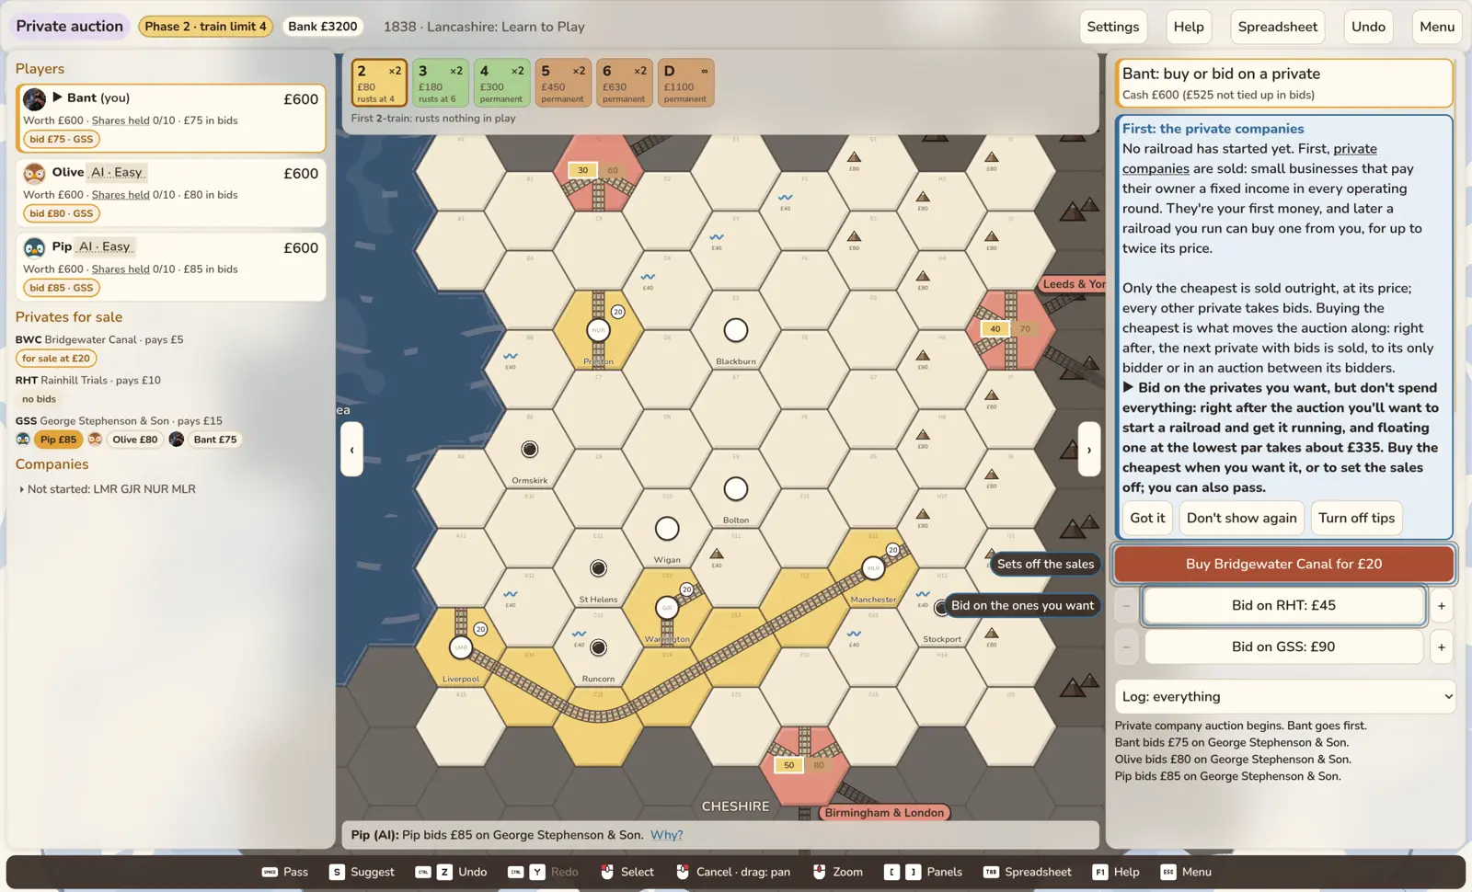Click Pass in the bottom shortcut bar
The height and width of the screenshot is (892, 1472).
[285, 873]
